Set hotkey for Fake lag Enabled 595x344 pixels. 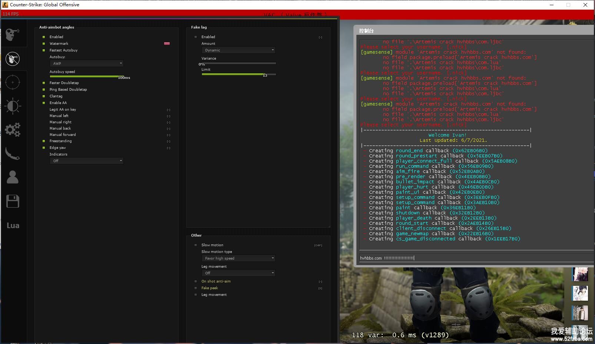(320, 37)
